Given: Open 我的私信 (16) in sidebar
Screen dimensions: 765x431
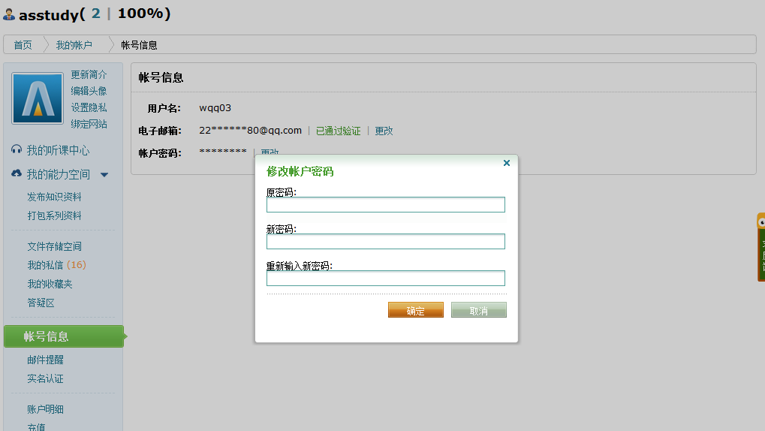Looking at the screenshot, I should click(56, 265).
